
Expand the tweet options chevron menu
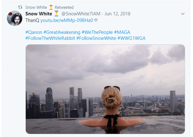point(183,14)
